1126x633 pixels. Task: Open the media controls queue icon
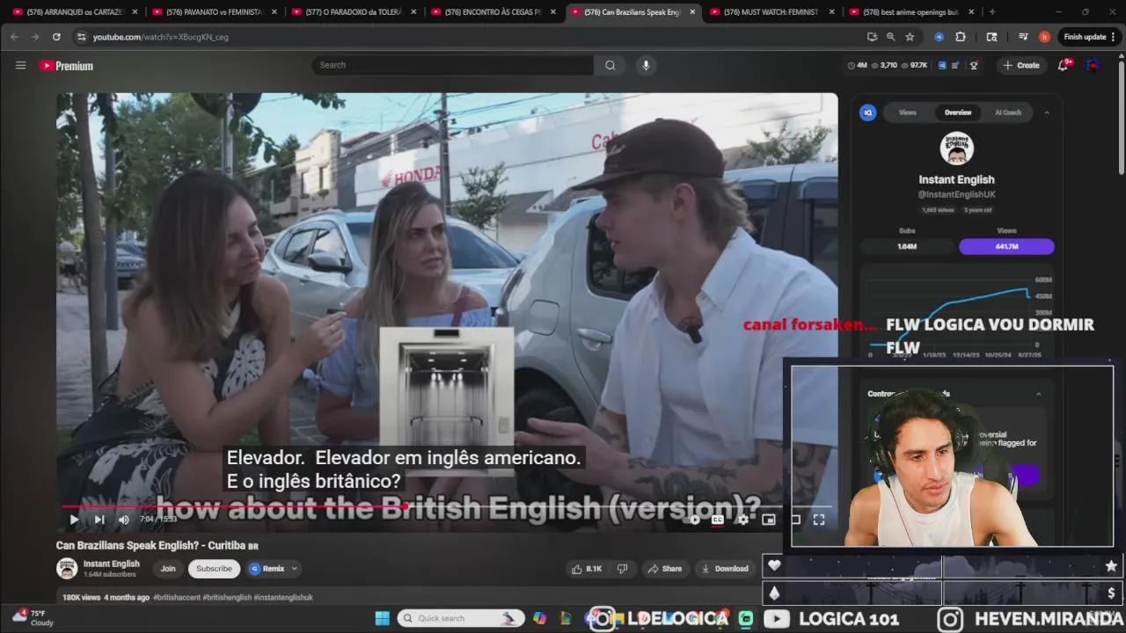pyautogui.click(x=1023, y=37)
